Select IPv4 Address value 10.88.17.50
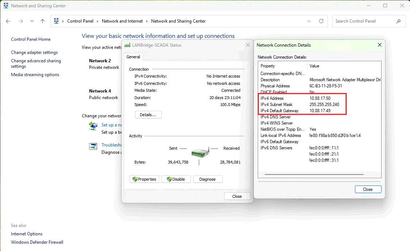This screenshot has width=410, height=251. (320, 98)
